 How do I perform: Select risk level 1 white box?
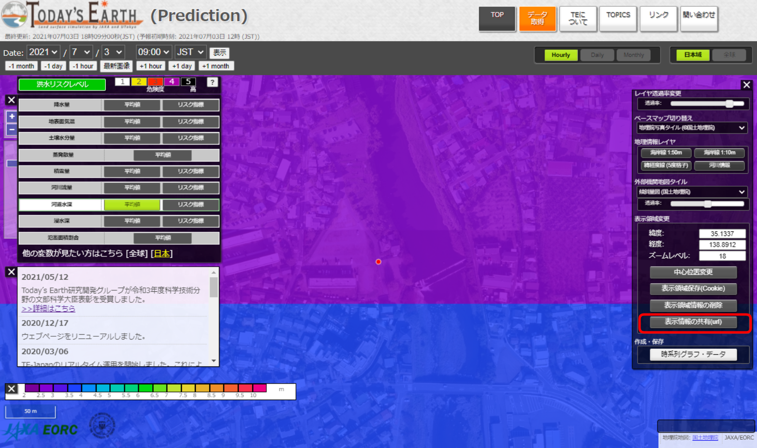coord(122,82)
